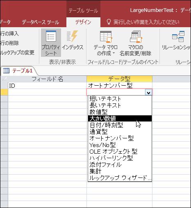
Task: Choose 添付ファイル from data type list
Action: click(120, 165)
